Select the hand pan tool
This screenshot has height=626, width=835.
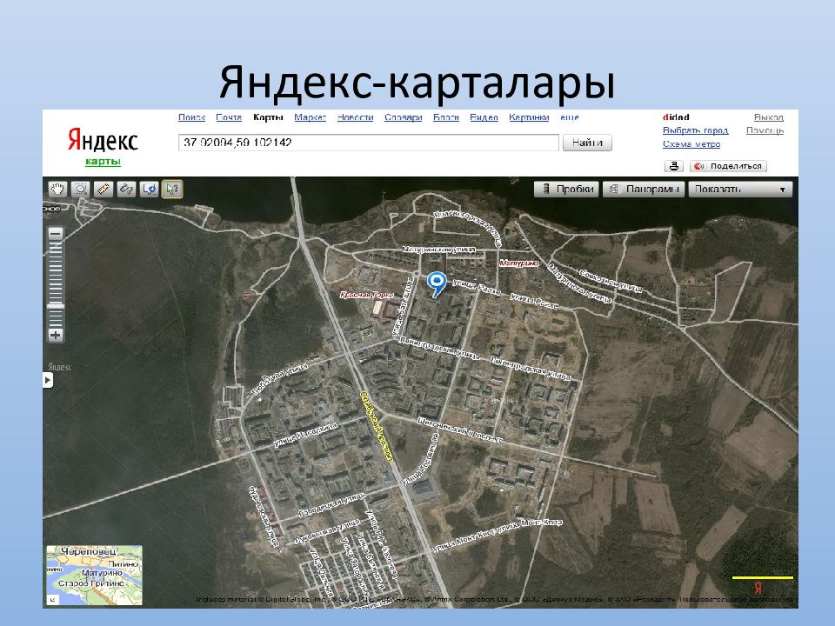[x=57, y=189]
